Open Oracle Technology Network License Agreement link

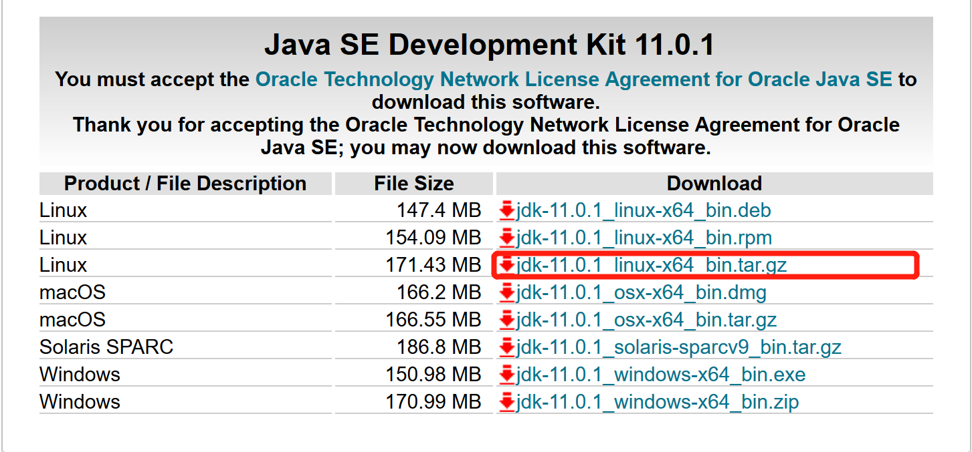tap(574, 79)
